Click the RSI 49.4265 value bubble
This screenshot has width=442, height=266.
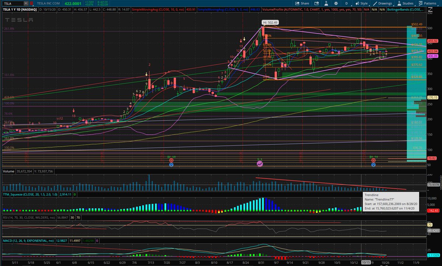click(433, 231)
